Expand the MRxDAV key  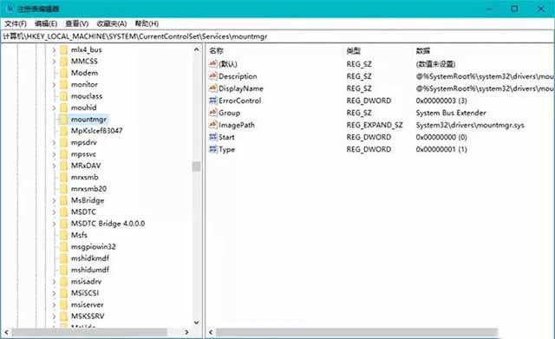[x=54, y=166]
